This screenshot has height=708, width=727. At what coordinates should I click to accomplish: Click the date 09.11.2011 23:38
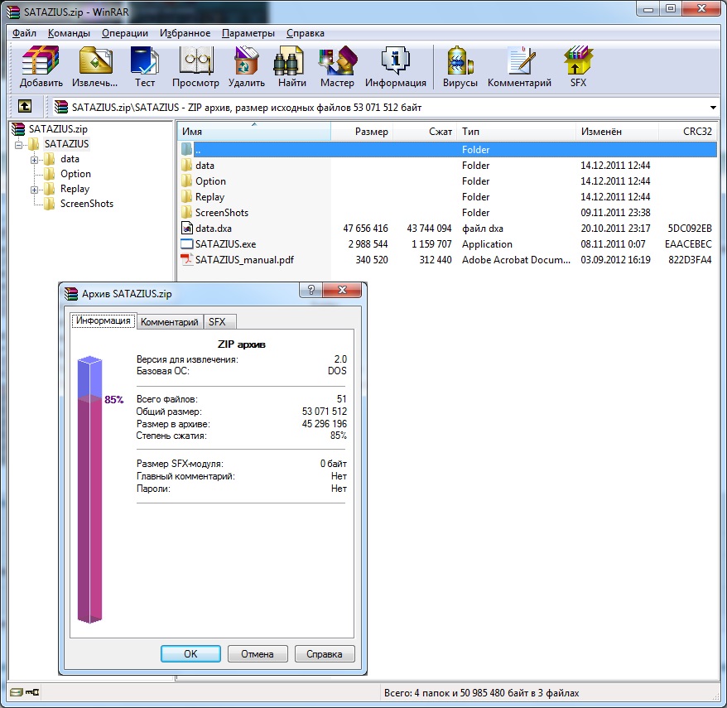pos(615,212)
